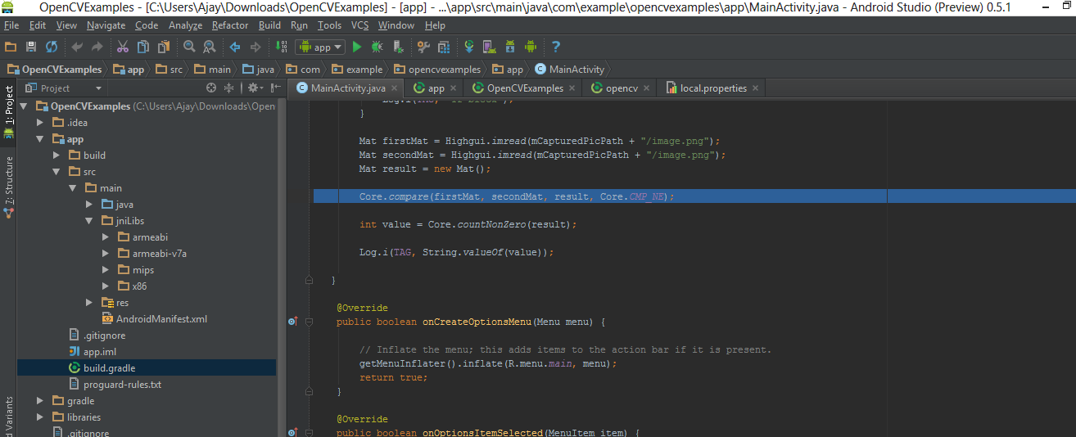Open the VCS menu
Image resolution: width=1076 pixels, height=437 pixels.
click(x=360, y=25)
